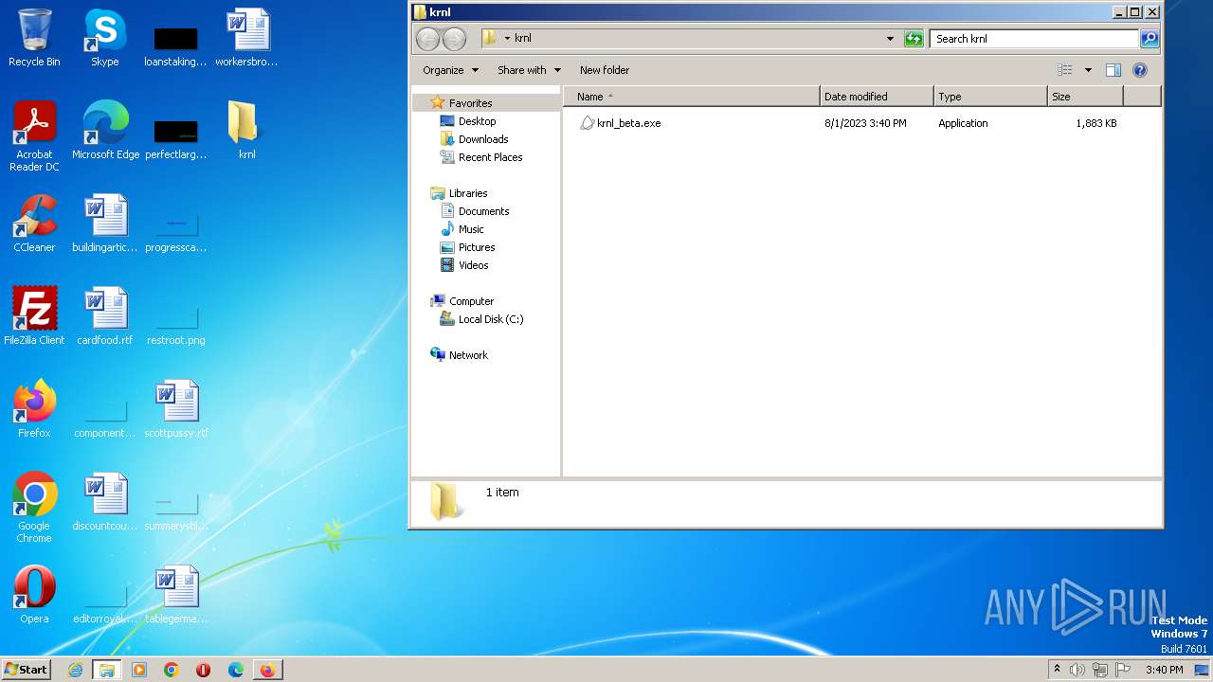
Task: Open Downloads in the navigation pane
Action: pyautogui.click(x=474, y=139)
